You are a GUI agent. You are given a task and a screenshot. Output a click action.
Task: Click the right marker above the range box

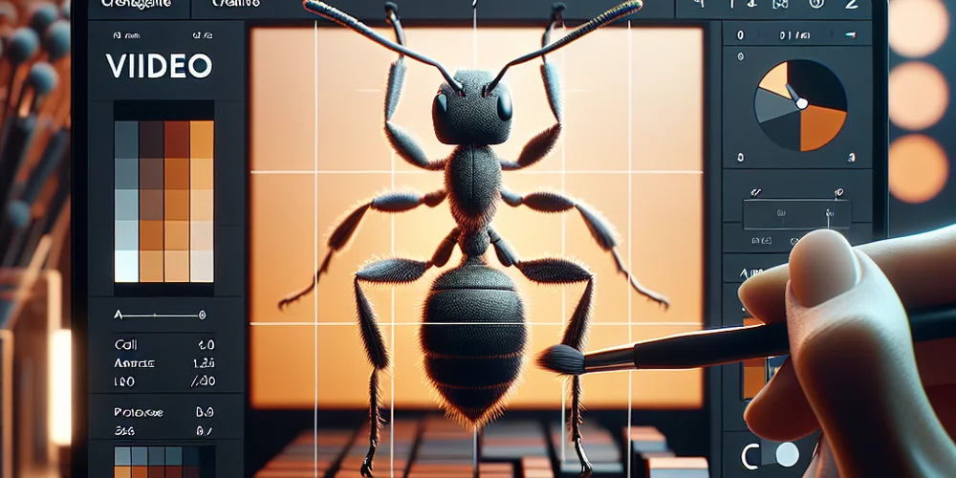coord(838,193)
